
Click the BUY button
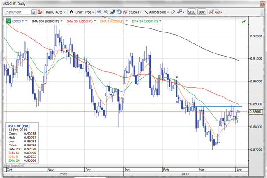click(x=202, y=12)
